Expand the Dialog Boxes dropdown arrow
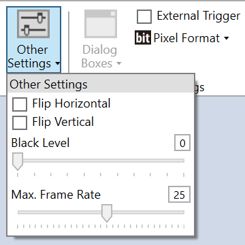This screenshot has height=245, width=245. point(119,63)
